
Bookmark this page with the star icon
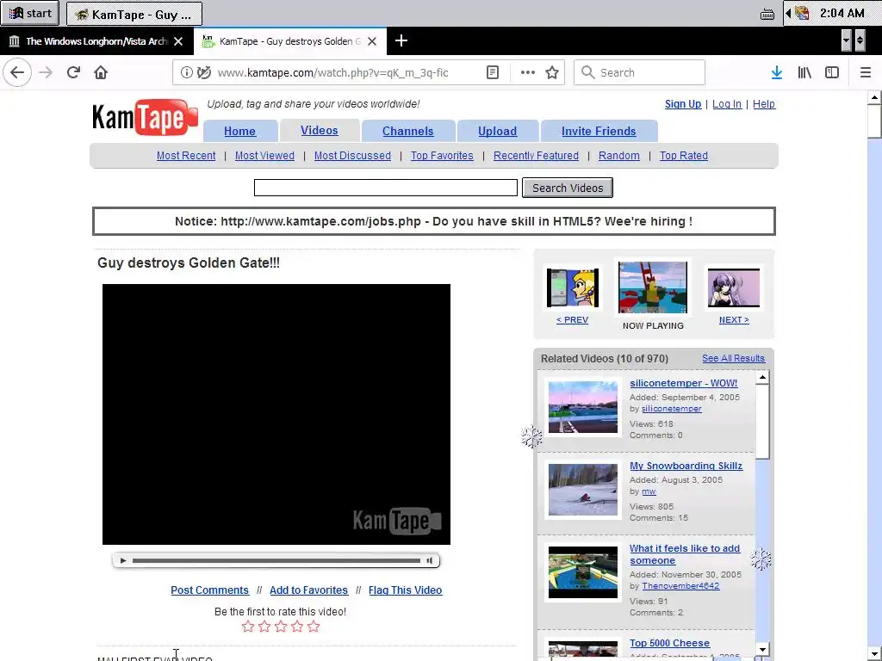(x=552, y=72)
